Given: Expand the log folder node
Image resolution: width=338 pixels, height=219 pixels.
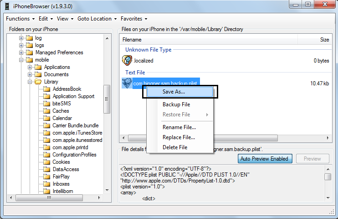Looking at the screenshot, I should tap(21, 38).
